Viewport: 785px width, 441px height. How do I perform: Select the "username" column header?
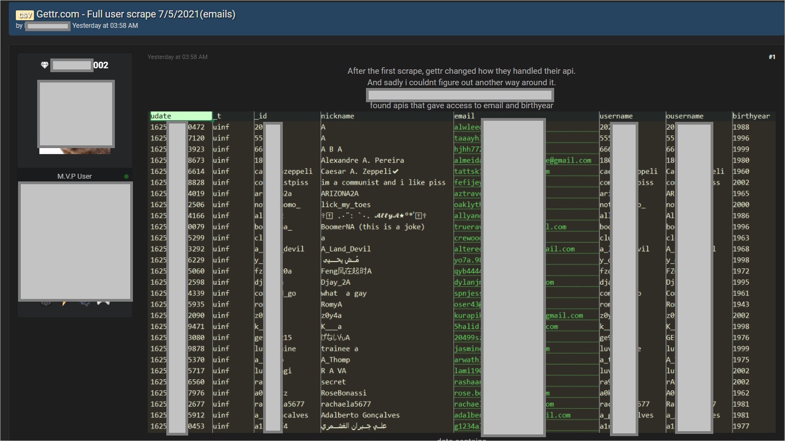[616, 116]
